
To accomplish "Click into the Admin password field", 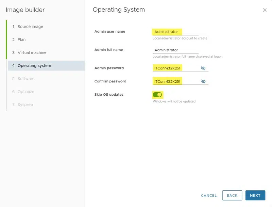I will click(x=175, y=68).
